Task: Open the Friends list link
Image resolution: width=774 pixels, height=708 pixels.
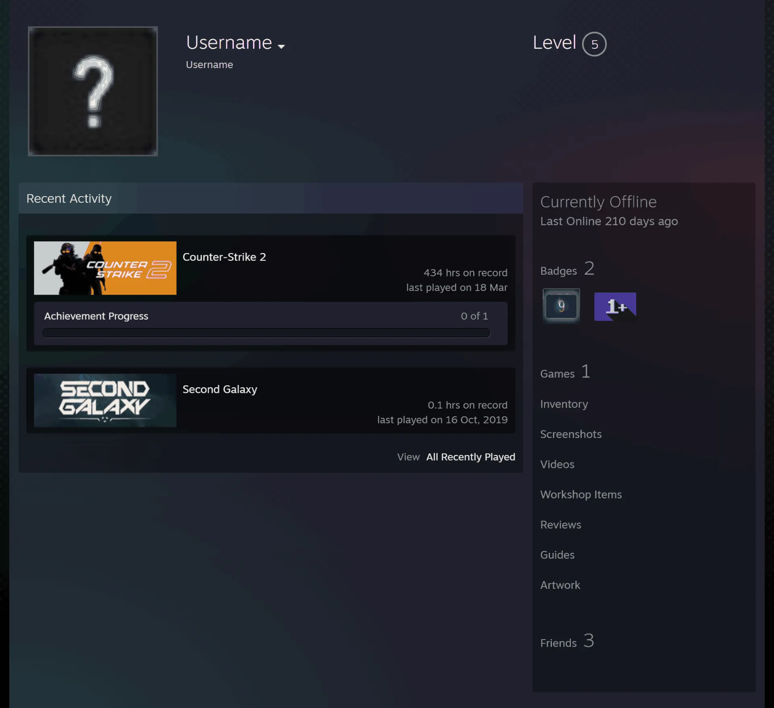Action: pos(567,641)
